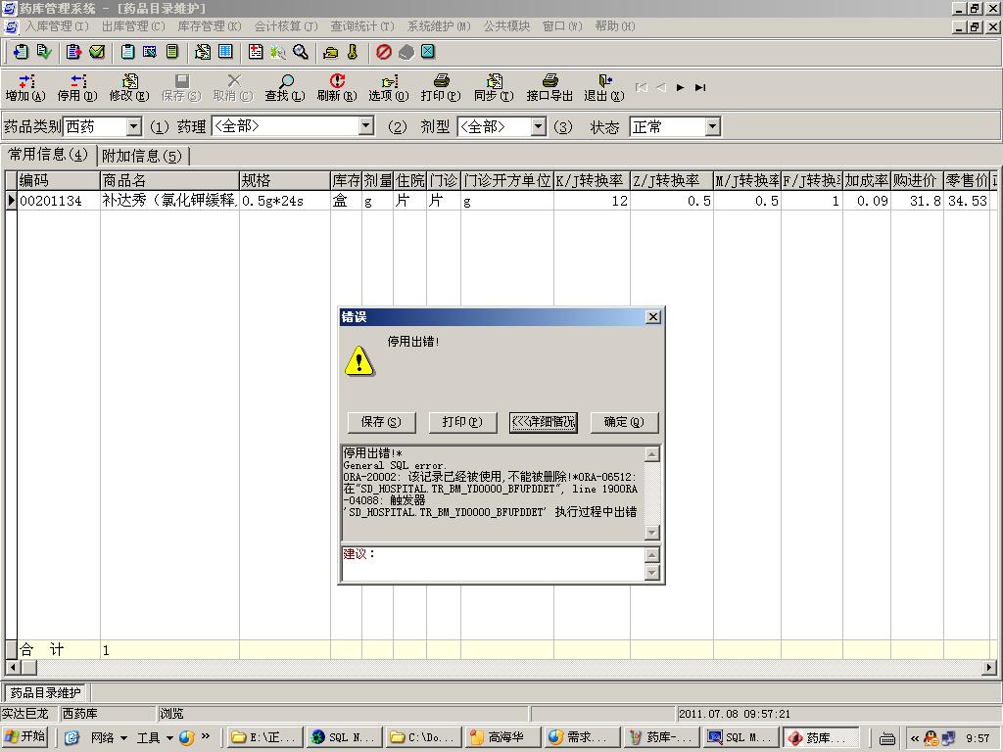This screenshot has width=1003, height=752.
Task: Open the 帮助(H) menu
Action: point(615,26)
